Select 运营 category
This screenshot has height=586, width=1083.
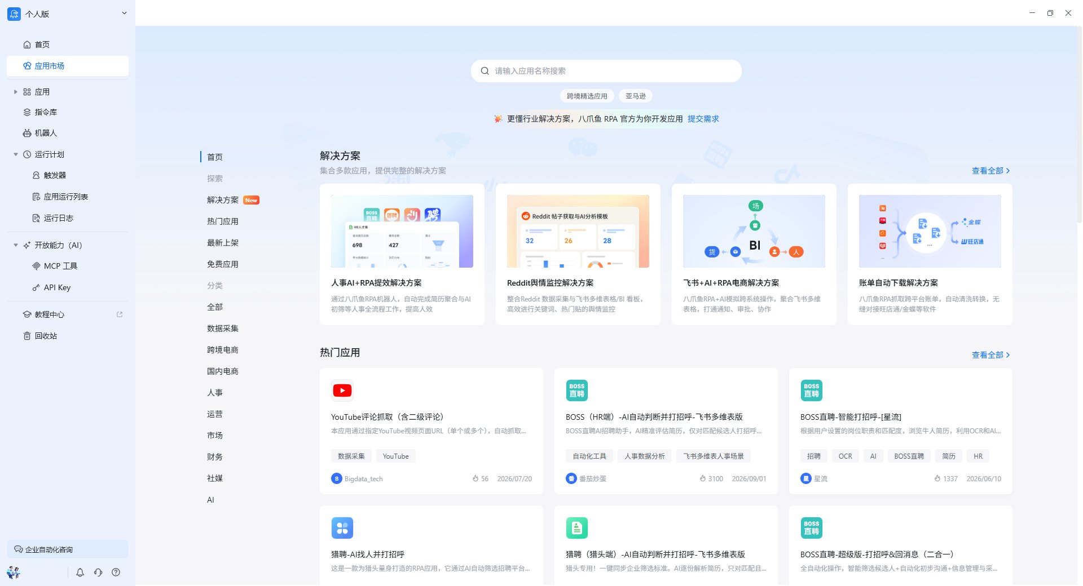click(x=215, y=414)
